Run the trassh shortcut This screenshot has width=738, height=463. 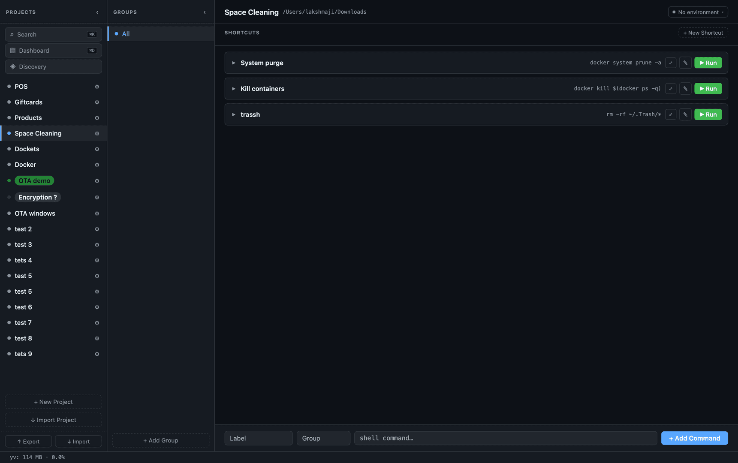click(x=708, y=114)
